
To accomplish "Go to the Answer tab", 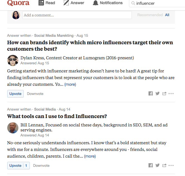I will click(x=74, y=3).
